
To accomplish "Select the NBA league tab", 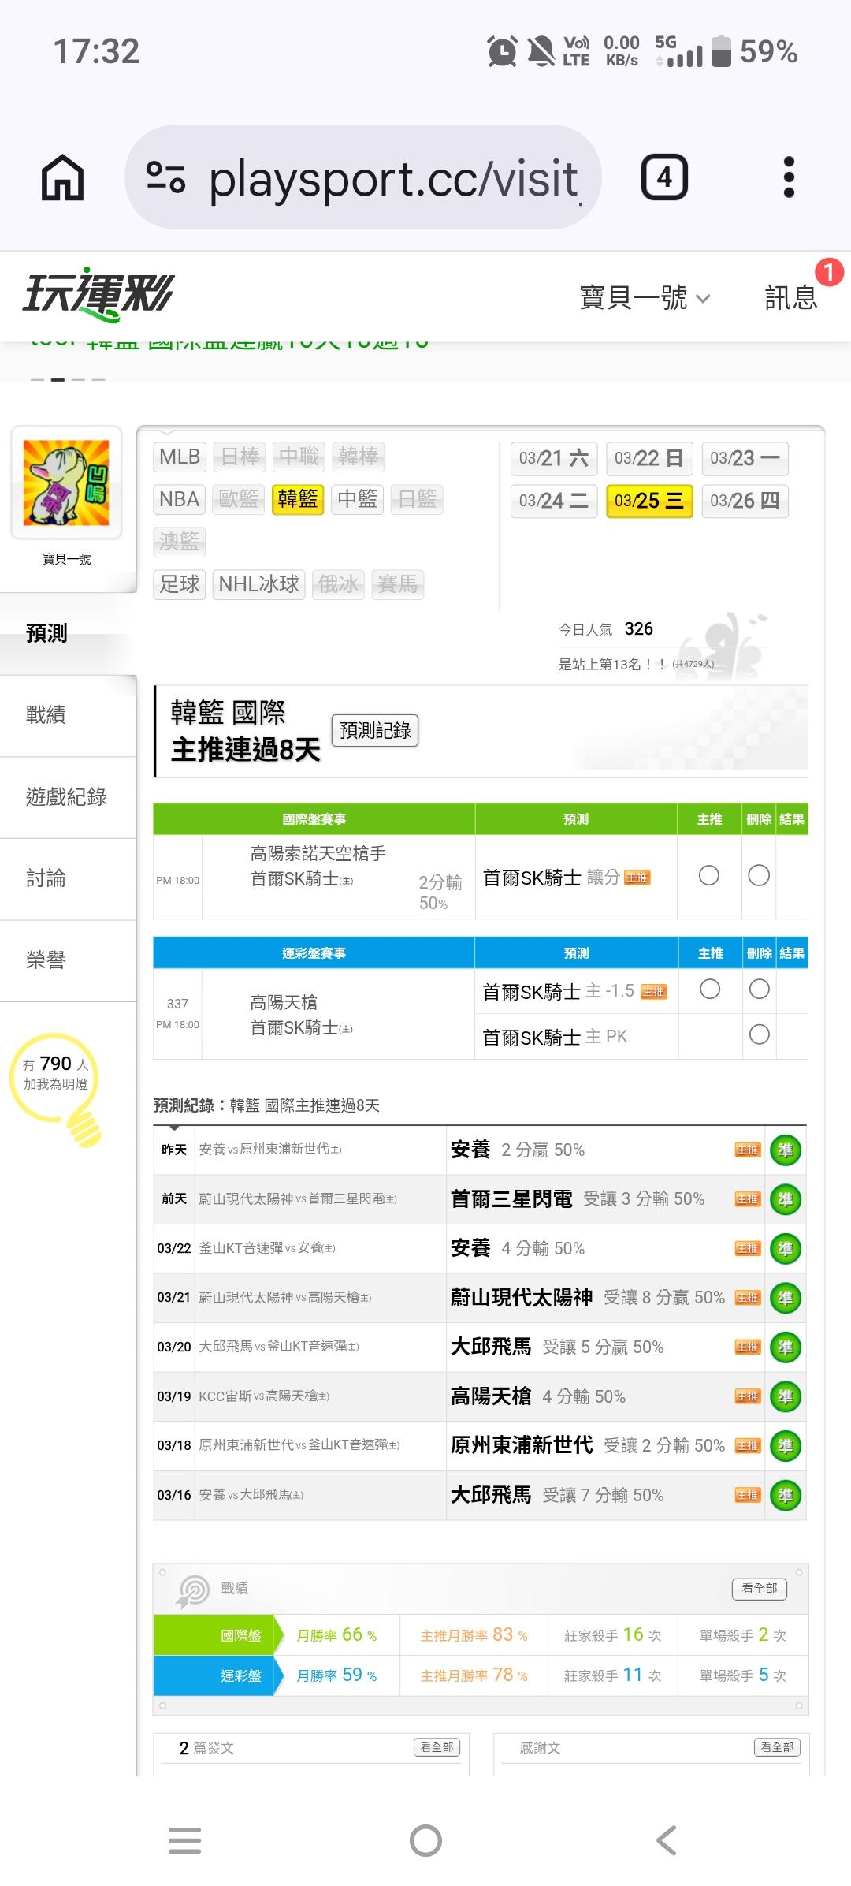I will [180, 499].
